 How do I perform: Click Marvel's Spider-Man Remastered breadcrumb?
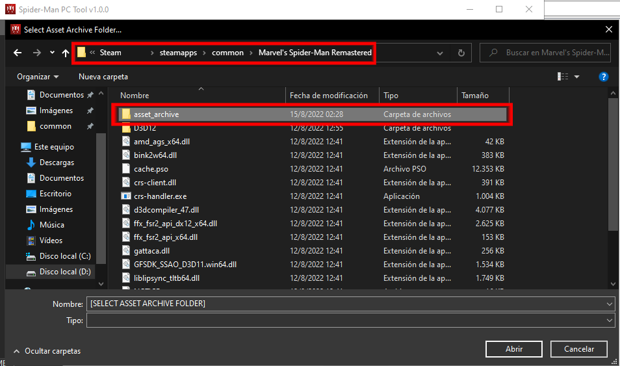(x=315, y=53)
